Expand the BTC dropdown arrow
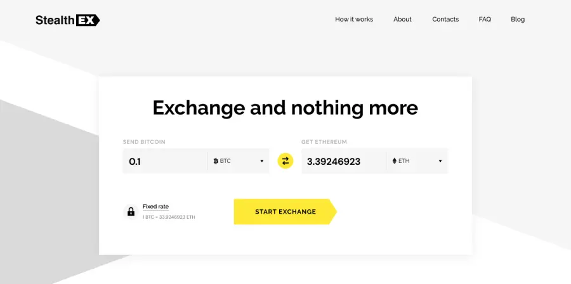Screen dimensions: 571x284 [x=261, y=161]
